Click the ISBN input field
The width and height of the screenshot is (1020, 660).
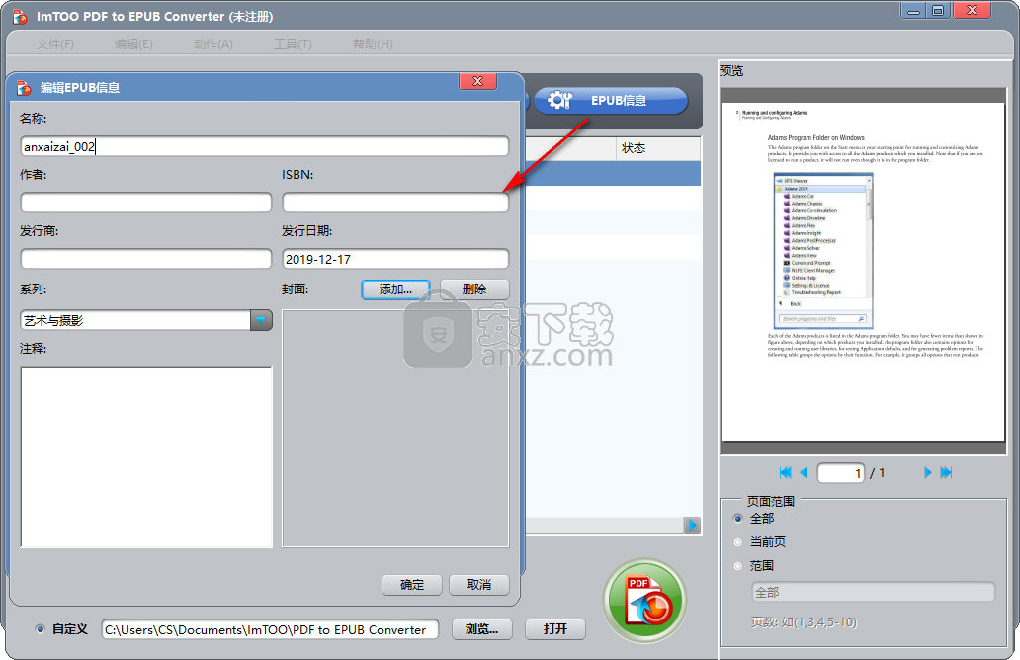pos(395,203)
